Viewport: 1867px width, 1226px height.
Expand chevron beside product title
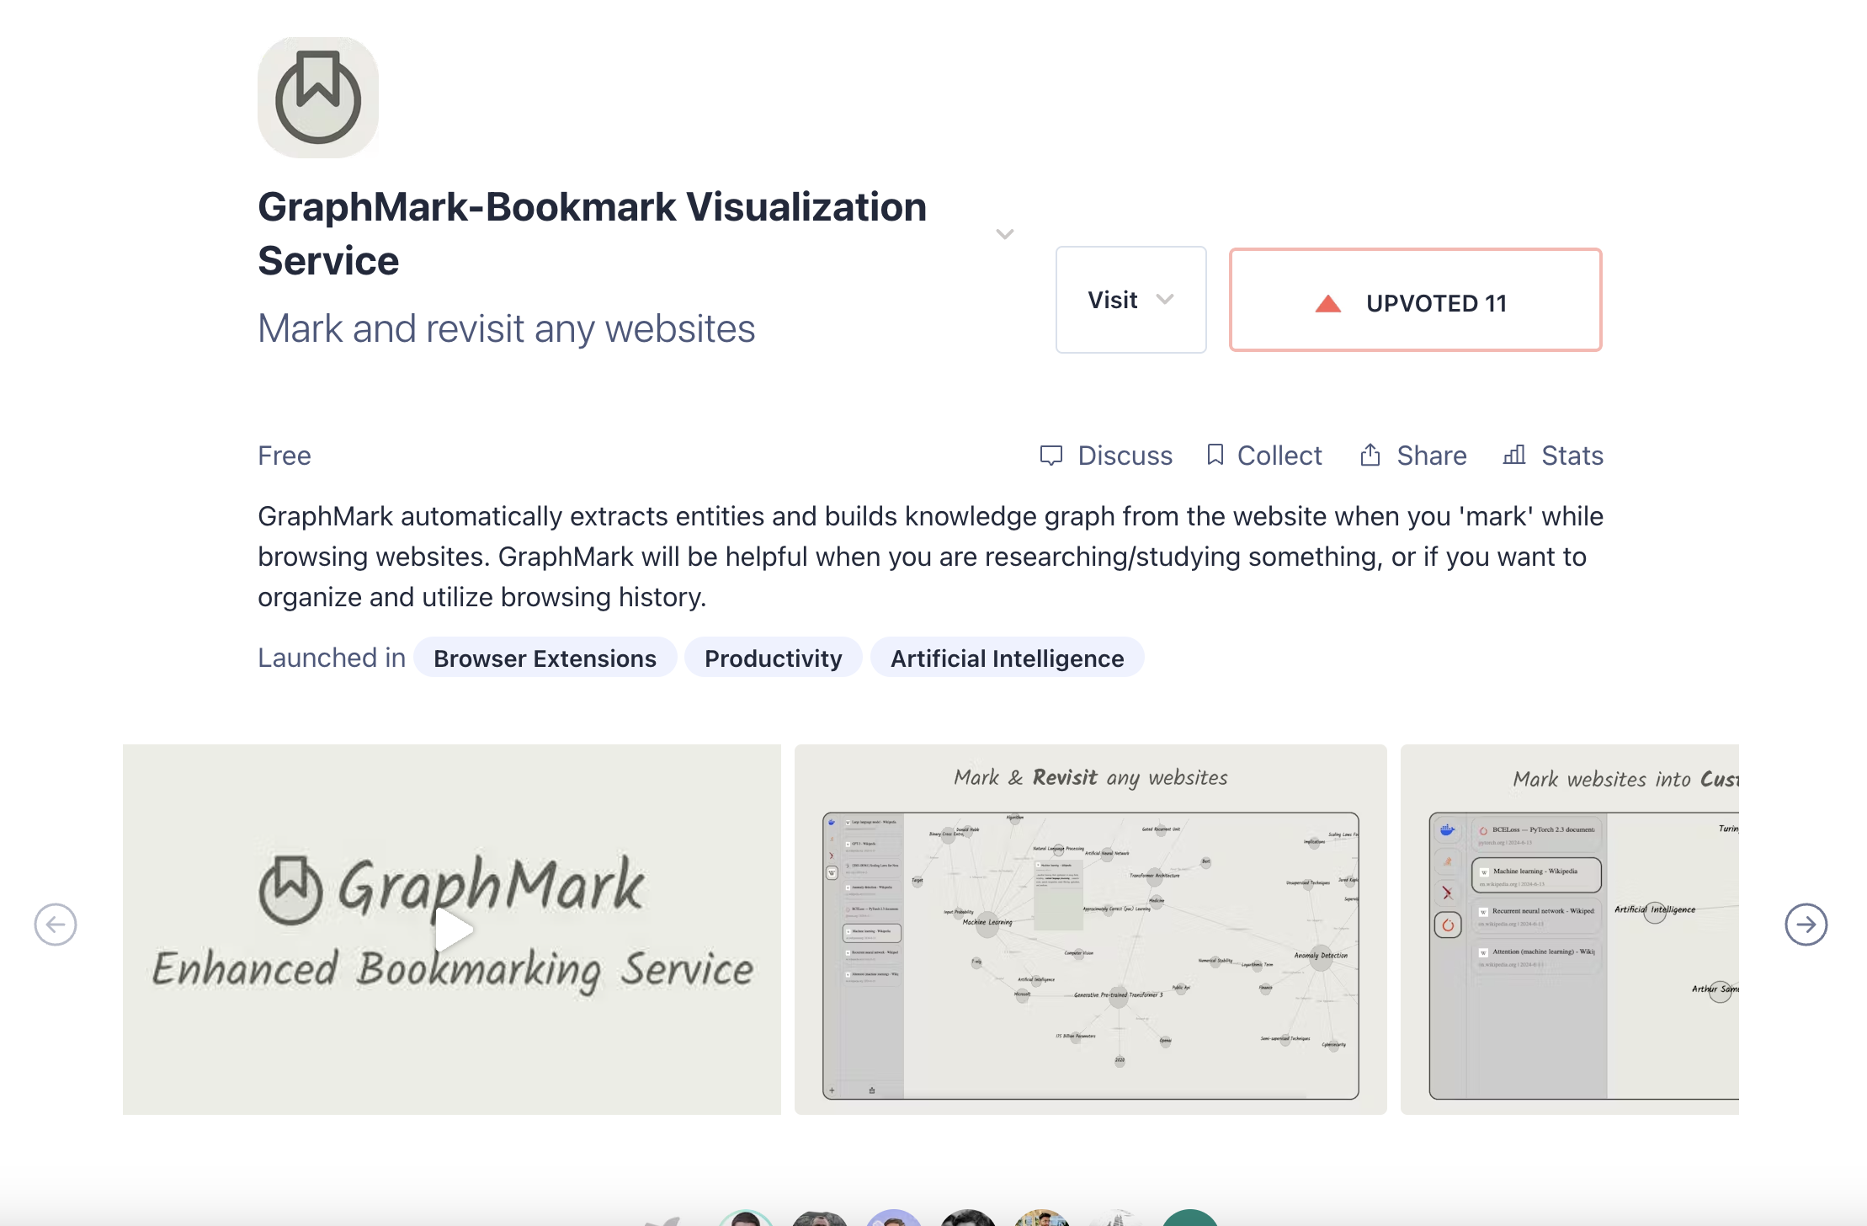(1004, 234)
